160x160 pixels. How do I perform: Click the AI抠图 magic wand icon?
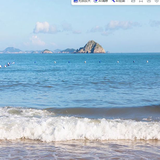point(113,1)
